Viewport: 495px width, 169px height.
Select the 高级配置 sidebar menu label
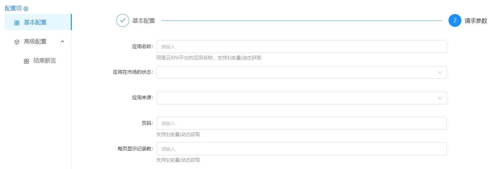tap(35, 42)
